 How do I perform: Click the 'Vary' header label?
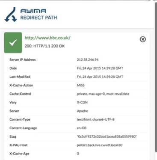(x=13, y=102)
